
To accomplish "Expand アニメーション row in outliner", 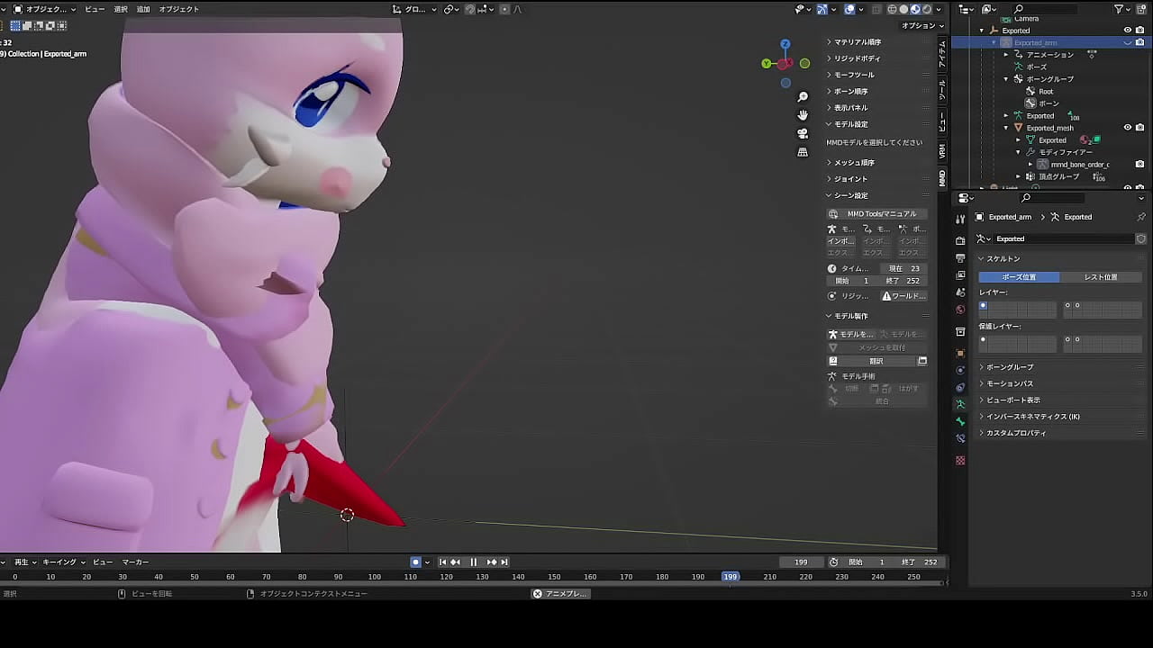I will click(1006, 55).
